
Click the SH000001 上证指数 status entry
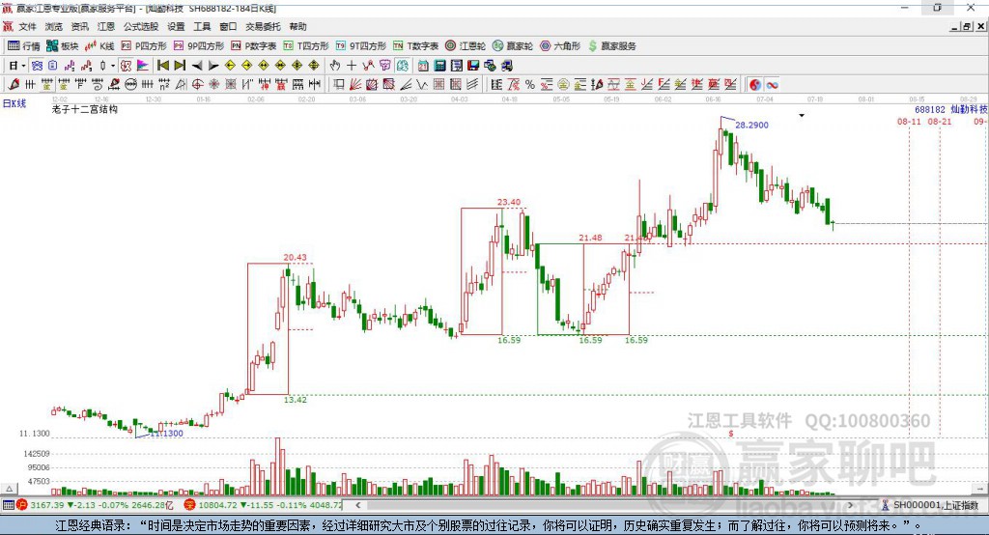coord(930,505)
